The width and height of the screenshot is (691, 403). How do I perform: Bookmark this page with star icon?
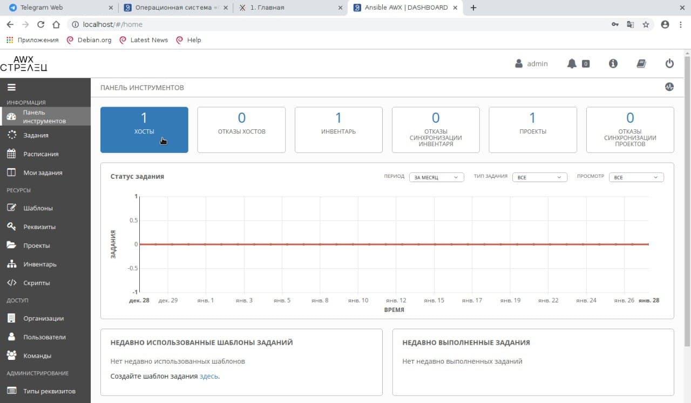tap(646, 24)
